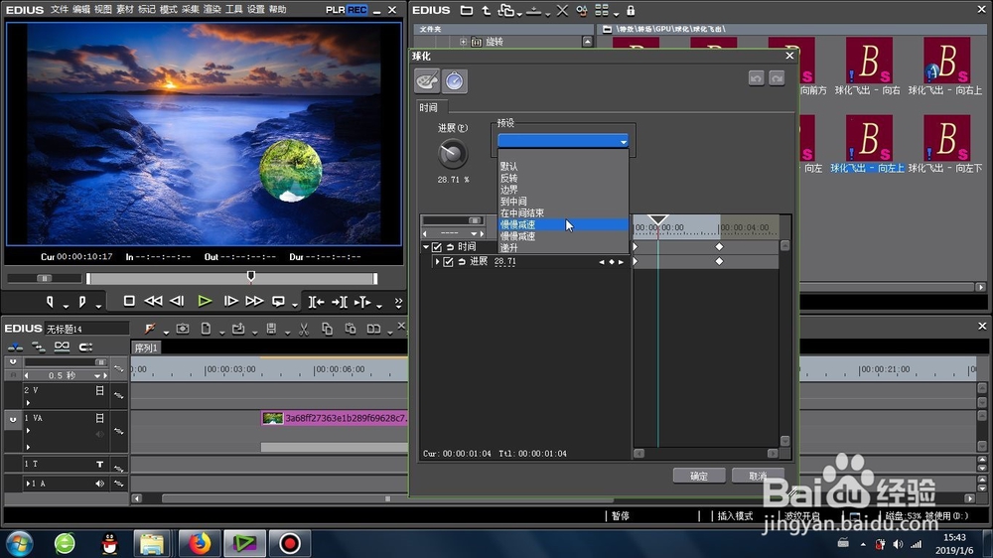Image resolution: width=993 pixels, height=558 pixels.
Task: Toggle the ripple mode icon
Action: click(x=38, y=347)
